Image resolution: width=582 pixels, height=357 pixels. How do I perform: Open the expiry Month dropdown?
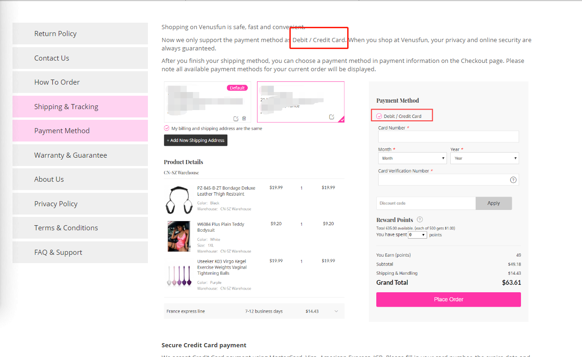tap(413, 158)
